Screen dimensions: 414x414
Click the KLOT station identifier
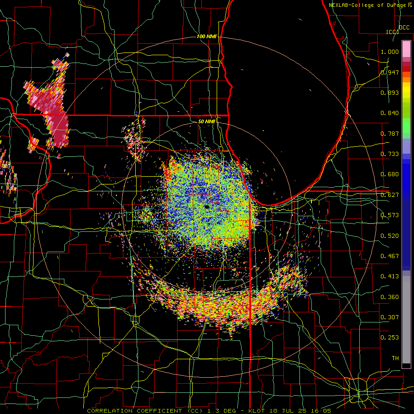(x=258, y=411)
